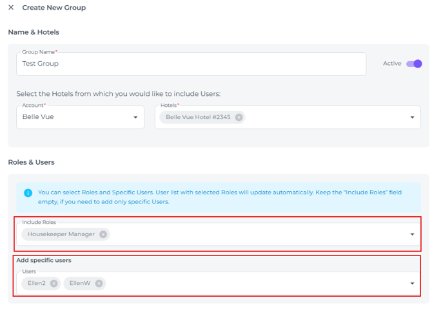Image resolution: width=432 pixels, height=316 pixels.
Task: Click empty area of Hotels field
Action: tap(326, 117)
